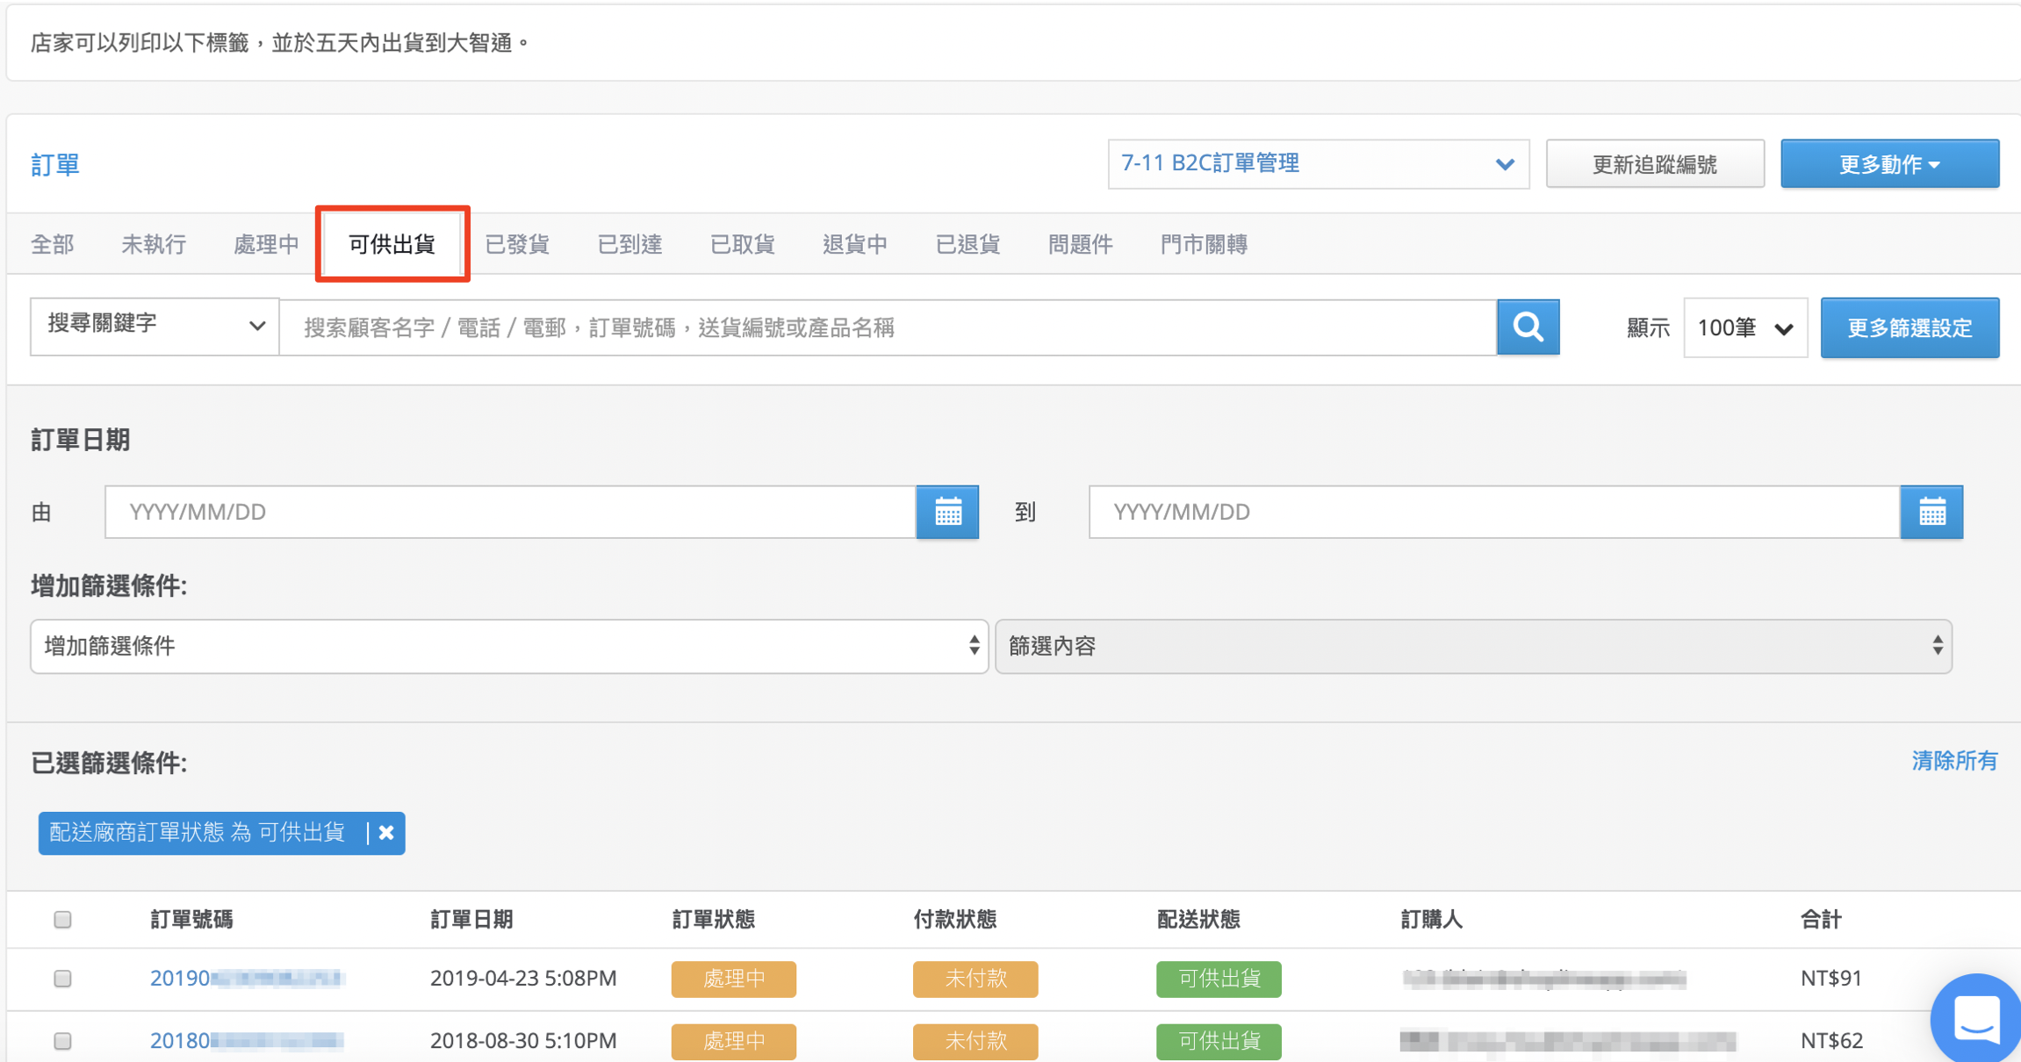Open the chat support bubble
Screen dimensions: 2021x1062
tap(1976, 1020)
